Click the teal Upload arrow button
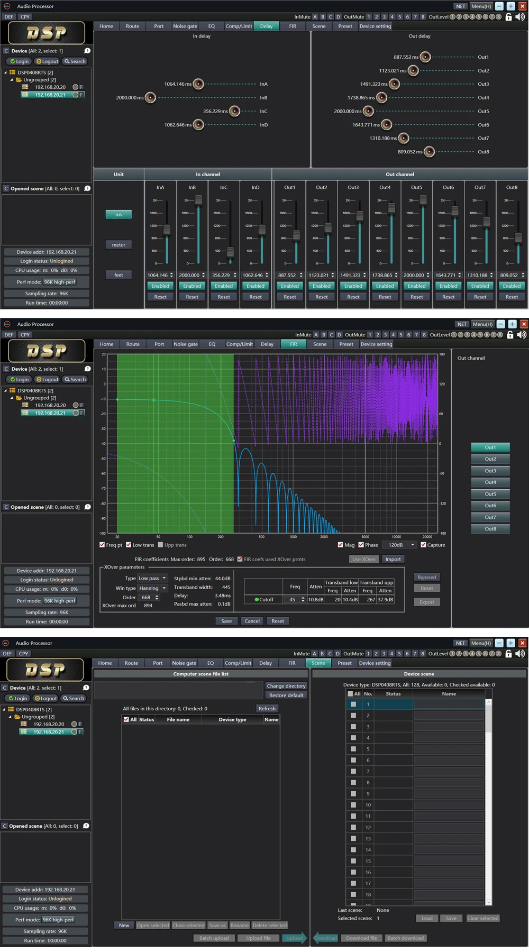529x952 pixels. click(295, 938)
